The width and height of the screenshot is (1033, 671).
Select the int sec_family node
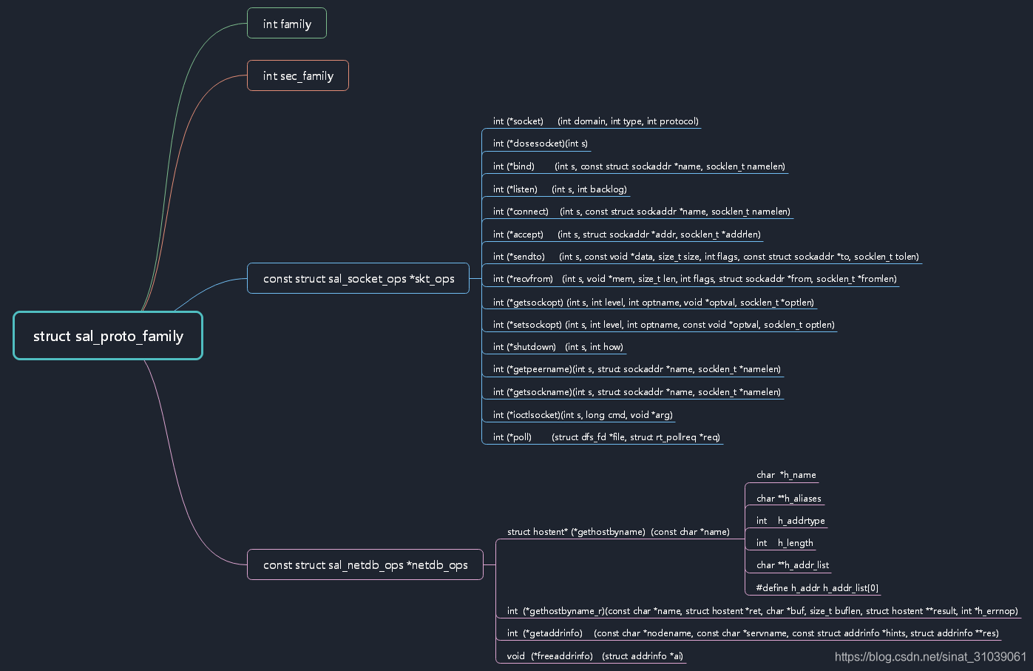(x=298, y=75)
